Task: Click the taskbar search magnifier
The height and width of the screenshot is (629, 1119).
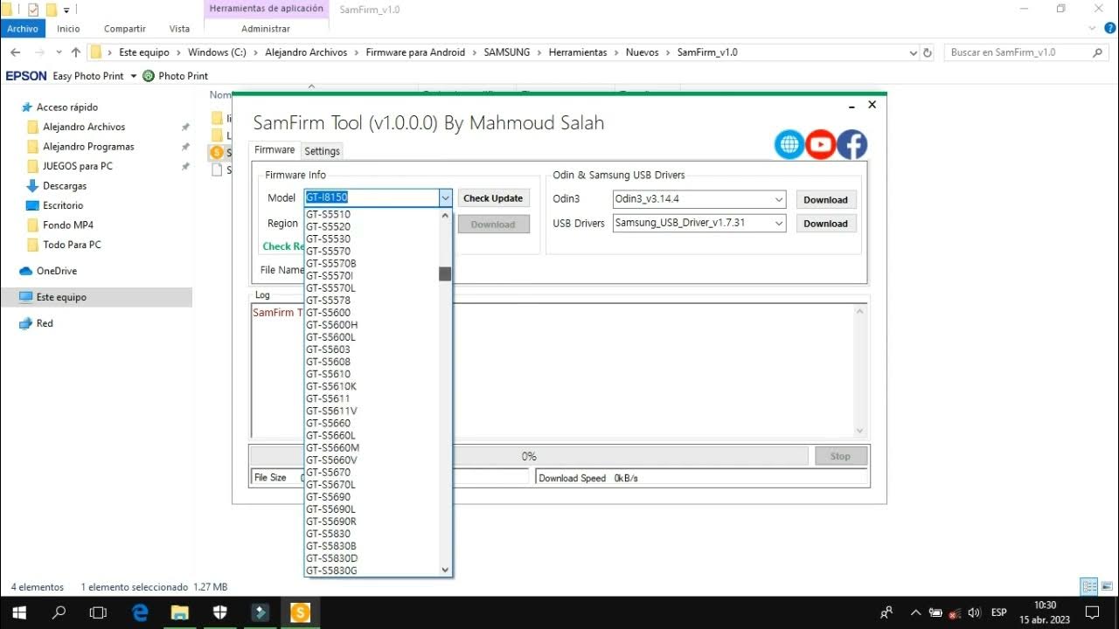Action: pyautogui.click(x=59, y=612)
